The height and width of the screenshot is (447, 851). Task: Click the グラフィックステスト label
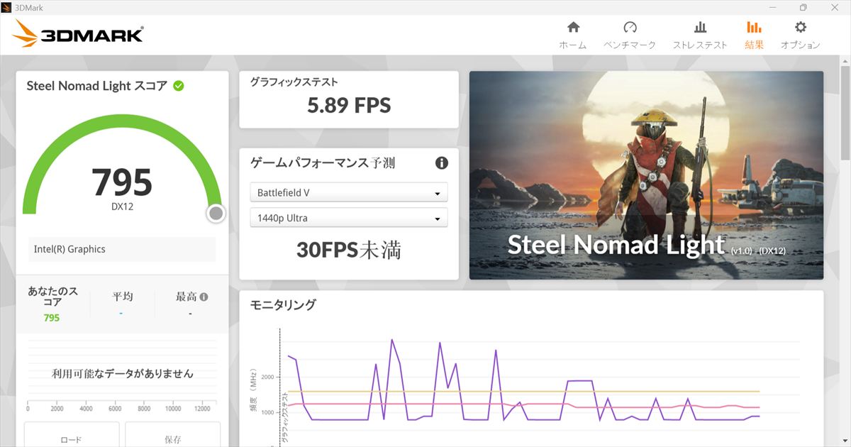point(294,82)
